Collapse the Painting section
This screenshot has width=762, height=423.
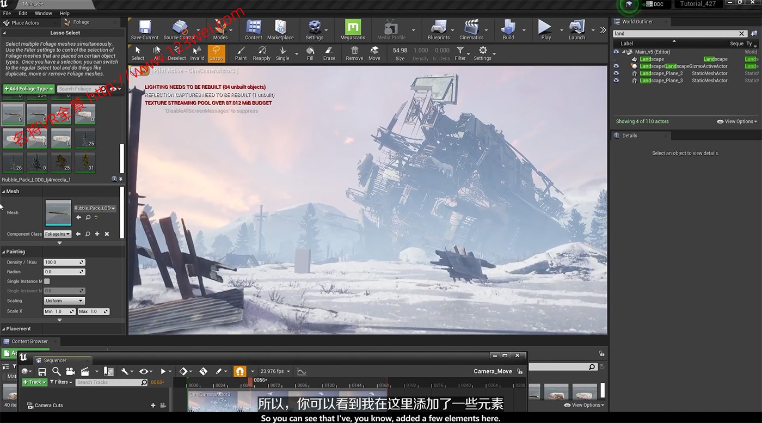(3, 252)
